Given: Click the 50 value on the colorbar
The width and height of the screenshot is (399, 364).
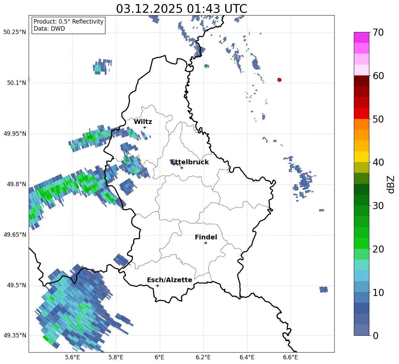Looking at the screenshot, I should pyautogui.click(x=378, y=119).
